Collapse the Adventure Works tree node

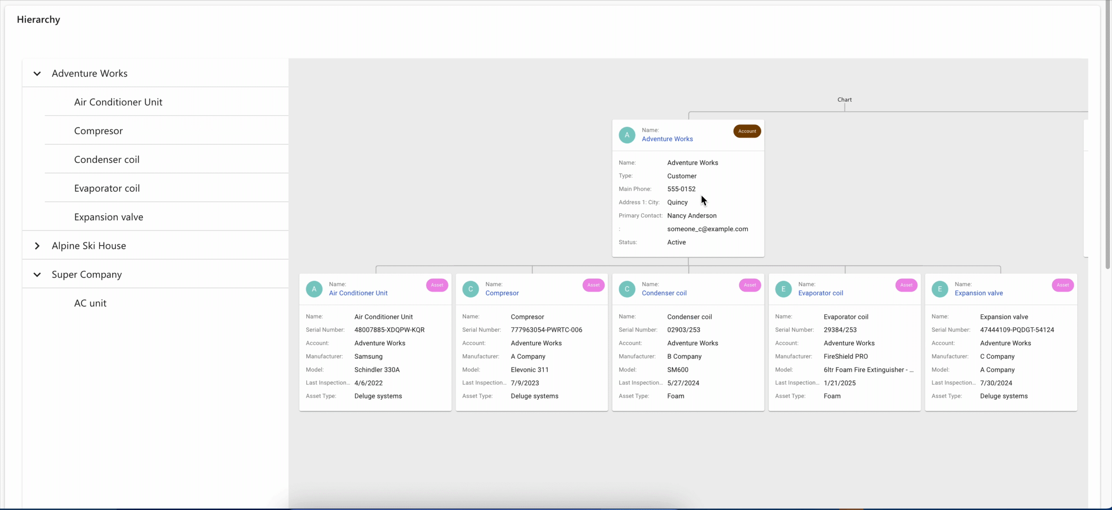click(37, 73)
